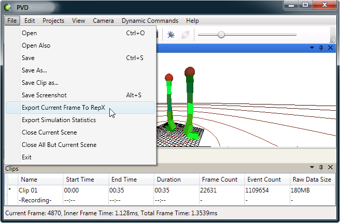Click the Frame Count column header
The image size is (340, 223).
click(220, 180)
